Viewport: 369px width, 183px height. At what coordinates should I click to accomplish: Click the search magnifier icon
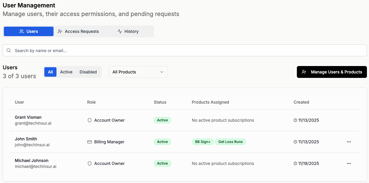[9, 51]
